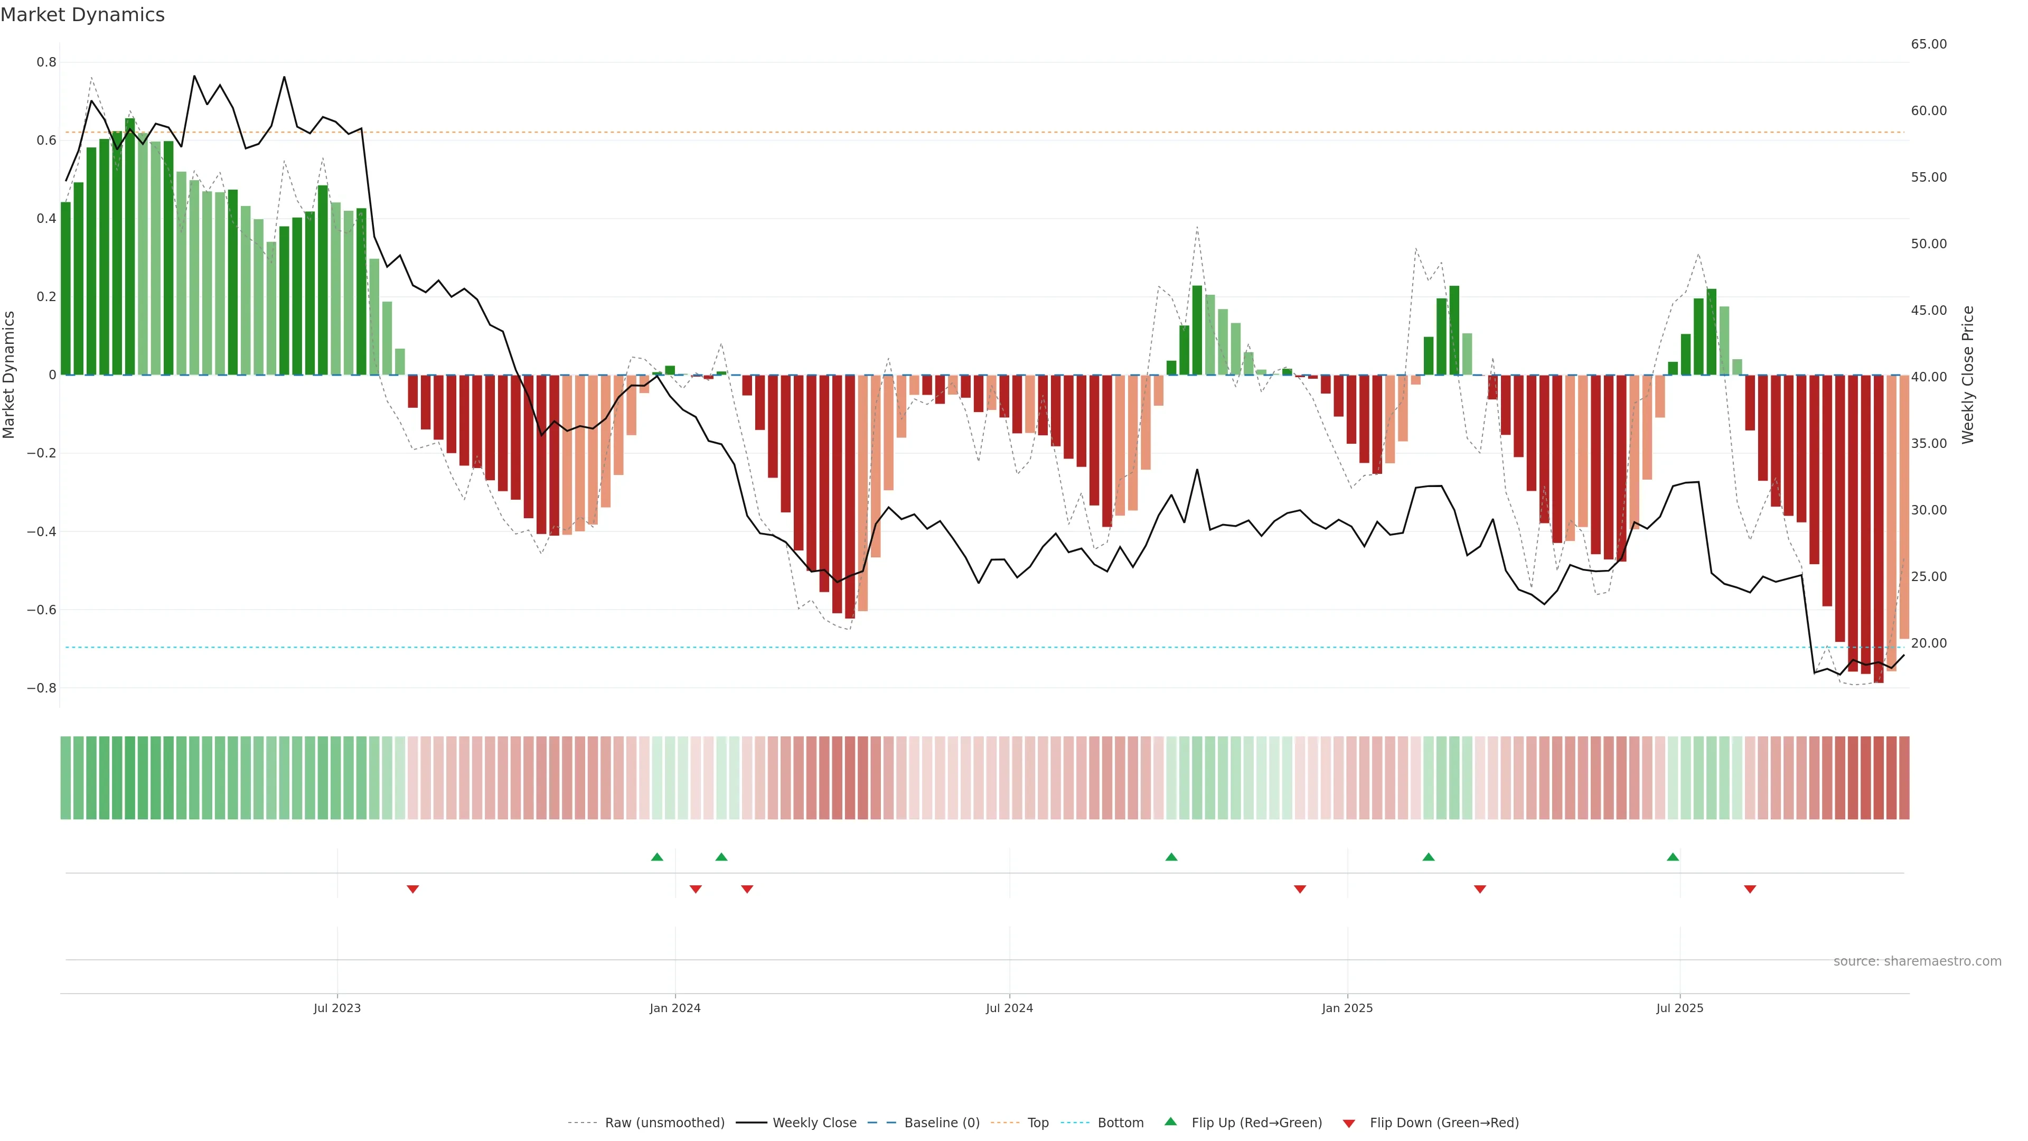The image size is (2028, 1141).
Task: Click the last red flip-down marker after Jul 2025
Action: (x=1750, y=889)
